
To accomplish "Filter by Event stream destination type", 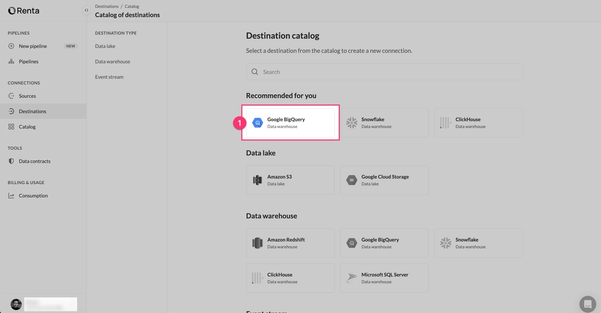I will coord(109,77).
